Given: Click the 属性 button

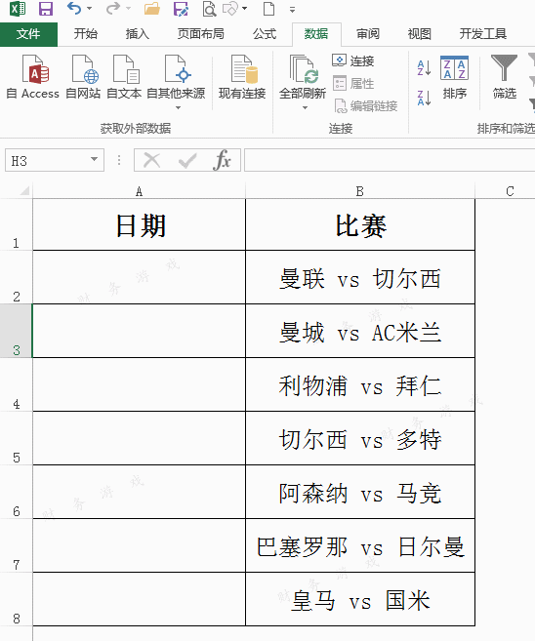Looking at the screenshot, I should (353, 83).
